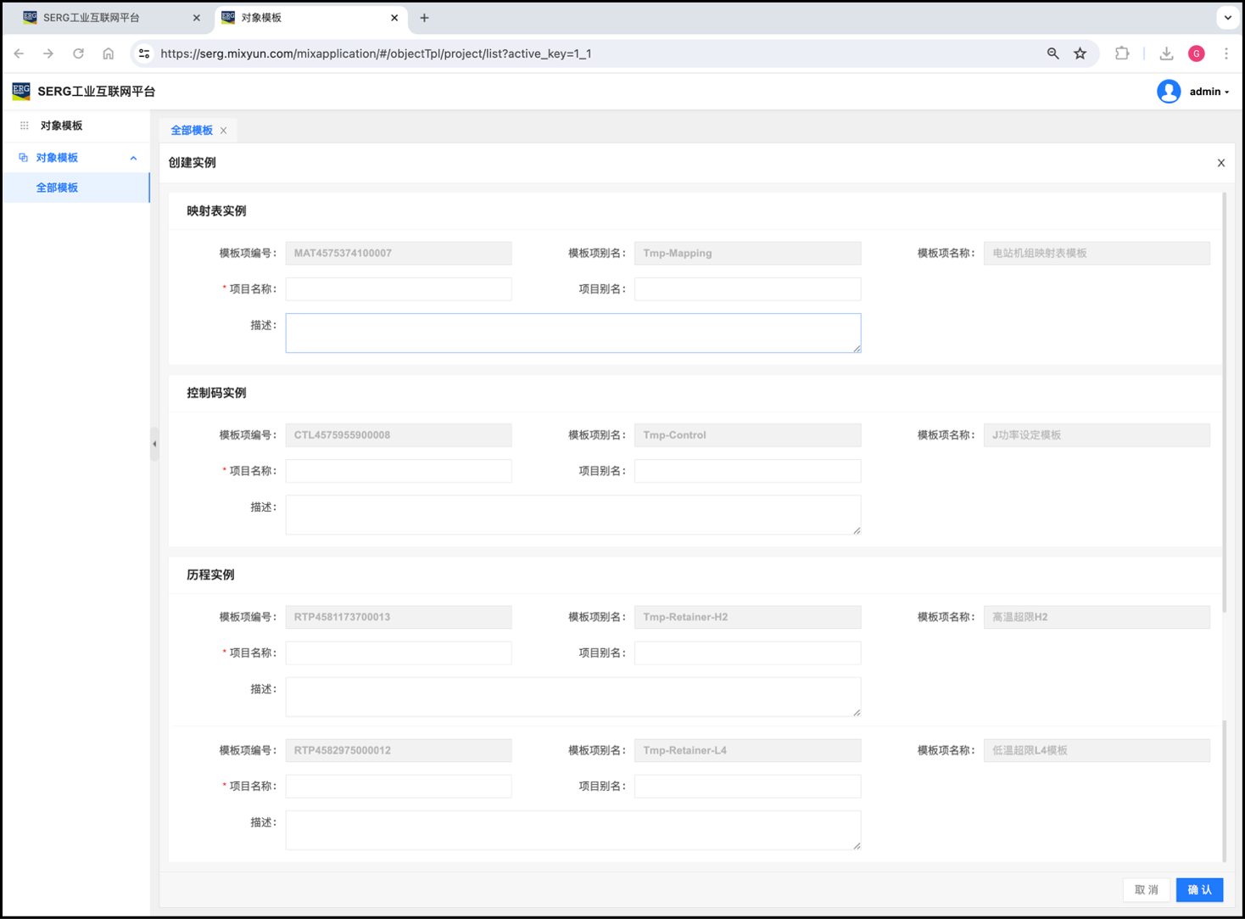The width and height of the screenshot is (1245, 919).
Task: Select 全部模板 in the sidebar
Action: [57, 188]
